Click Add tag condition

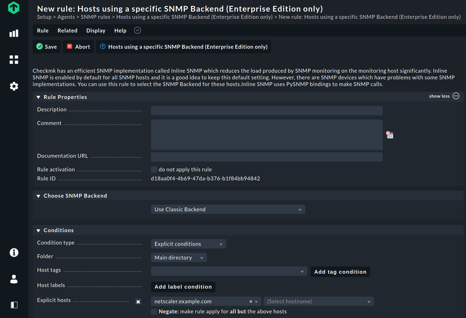[x=340, y=272]
